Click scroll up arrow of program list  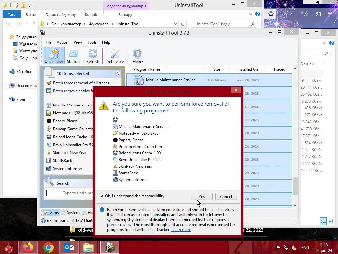295,69
